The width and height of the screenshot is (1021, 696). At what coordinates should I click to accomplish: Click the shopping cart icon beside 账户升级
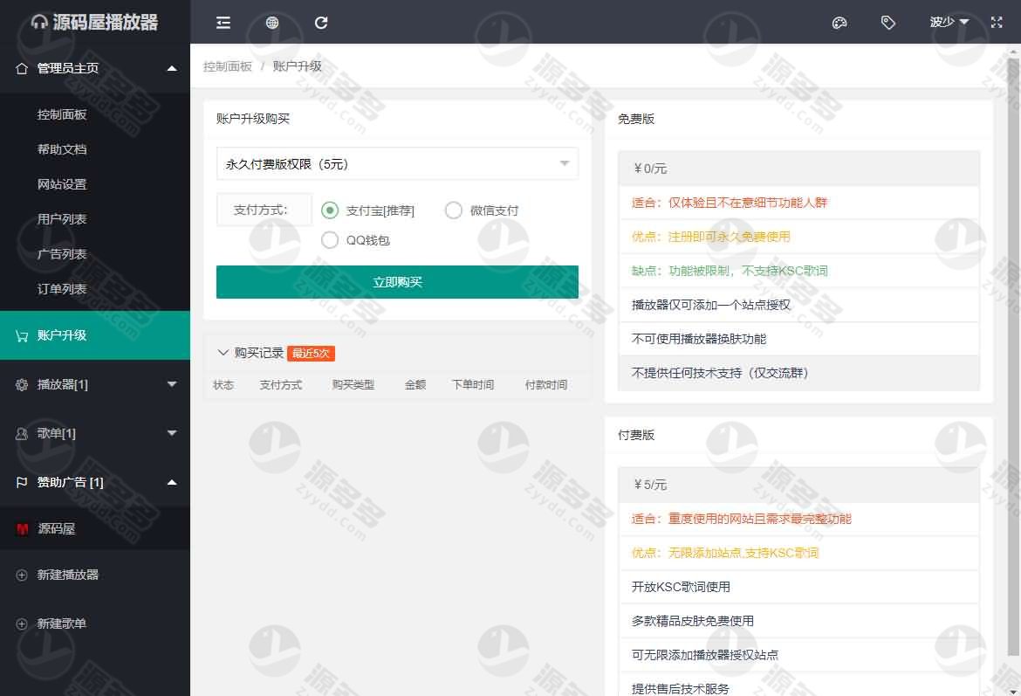[22, 335]
